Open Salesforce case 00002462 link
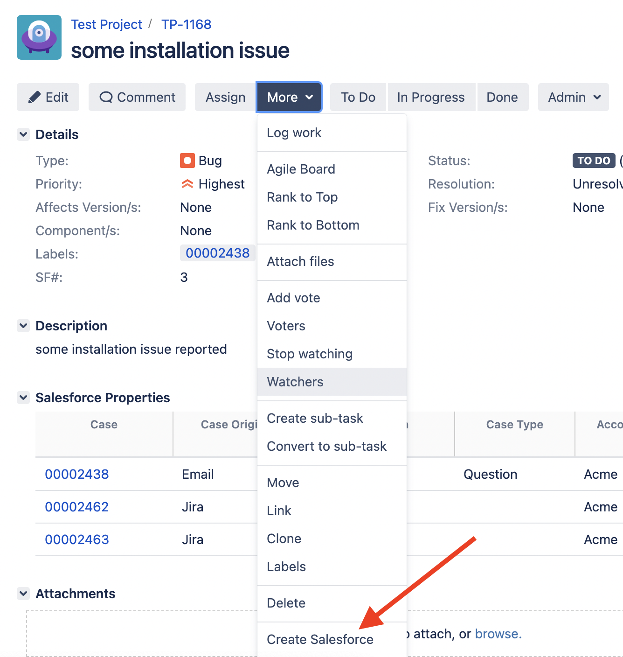 (x=77, y=507)
